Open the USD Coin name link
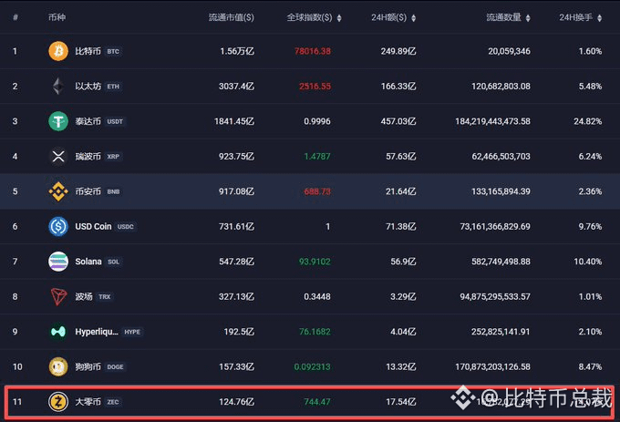 [x=93, y=226]
